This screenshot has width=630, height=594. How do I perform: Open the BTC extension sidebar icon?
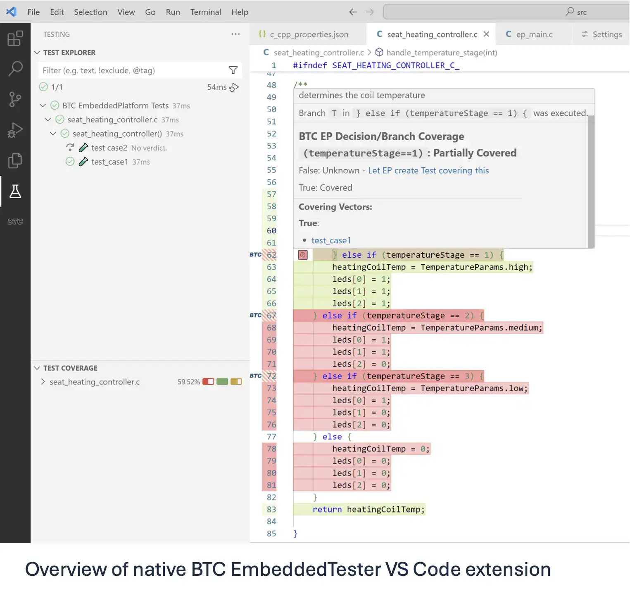15,222
